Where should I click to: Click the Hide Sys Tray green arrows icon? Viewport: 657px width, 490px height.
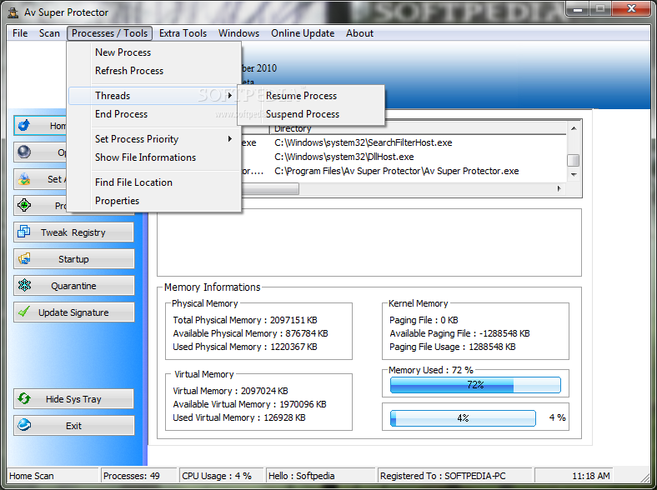(24, 398)
